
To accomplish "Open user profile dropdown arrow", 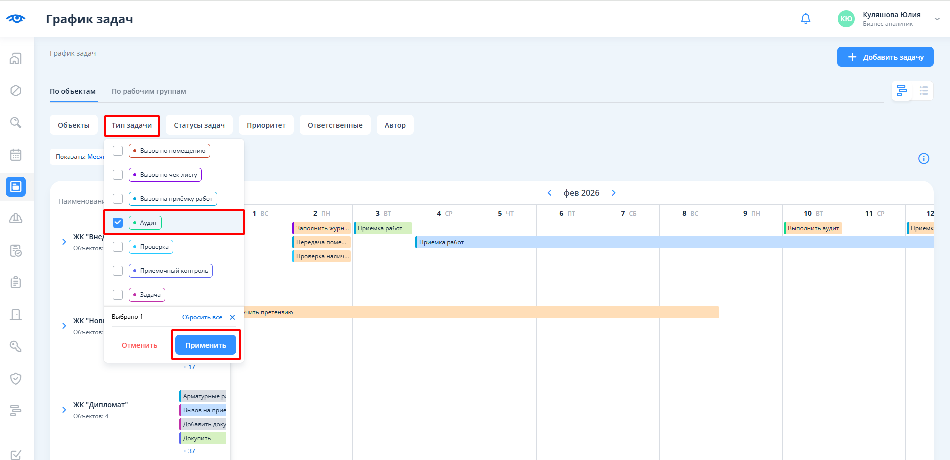I will [937, 19].
